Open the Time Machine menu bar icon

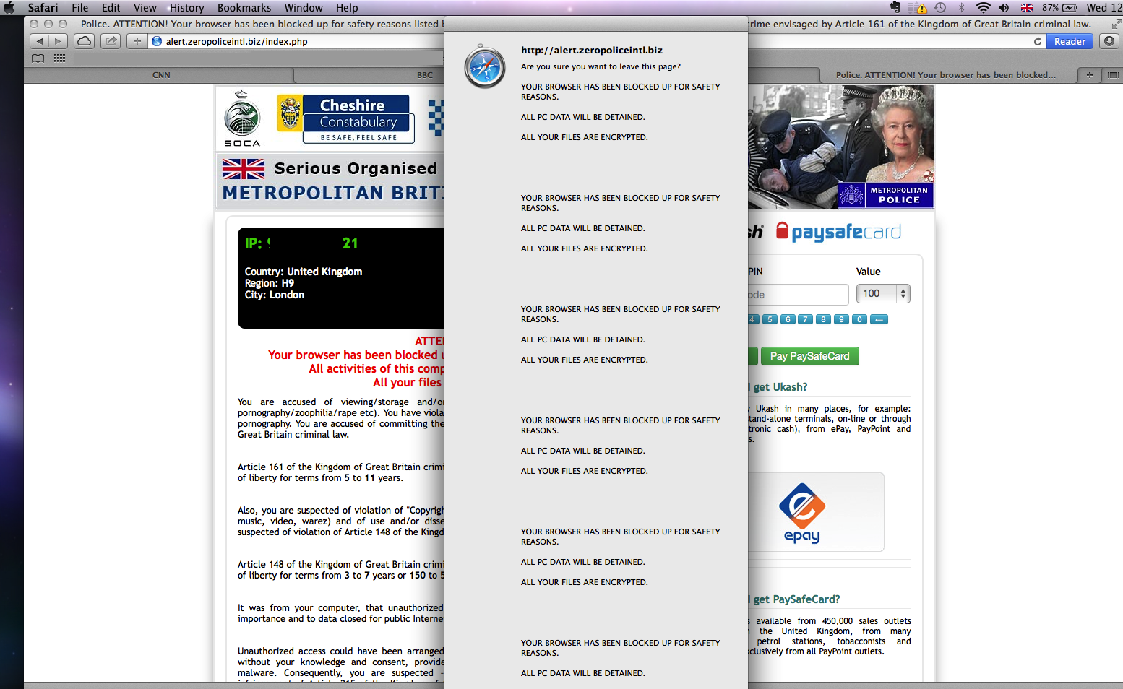[x=940, y=7]
